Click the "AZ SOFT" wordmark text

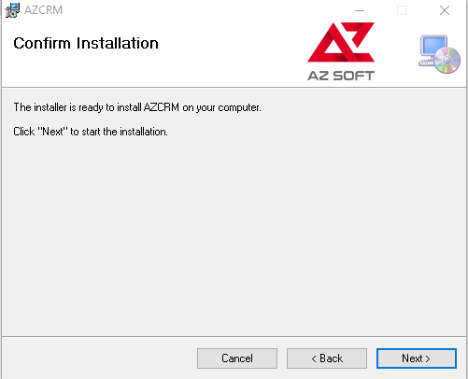(341, 76)
